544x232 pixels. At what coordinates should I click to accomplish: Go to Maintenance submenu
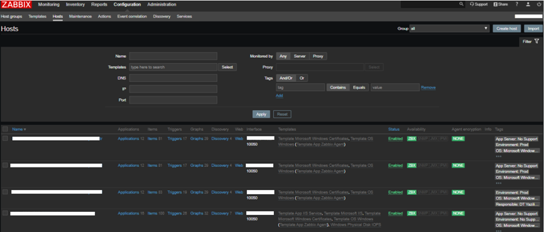point(80,16)
